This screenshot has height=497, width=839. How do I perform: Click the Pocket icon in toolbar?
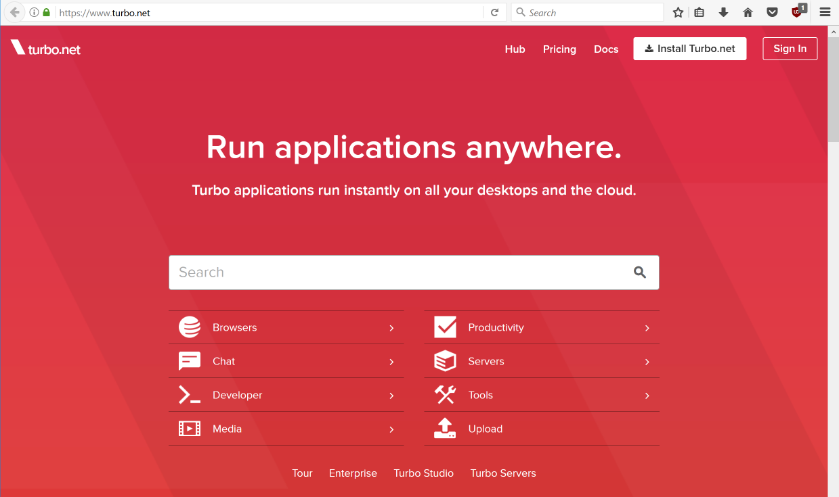(771, 12)
